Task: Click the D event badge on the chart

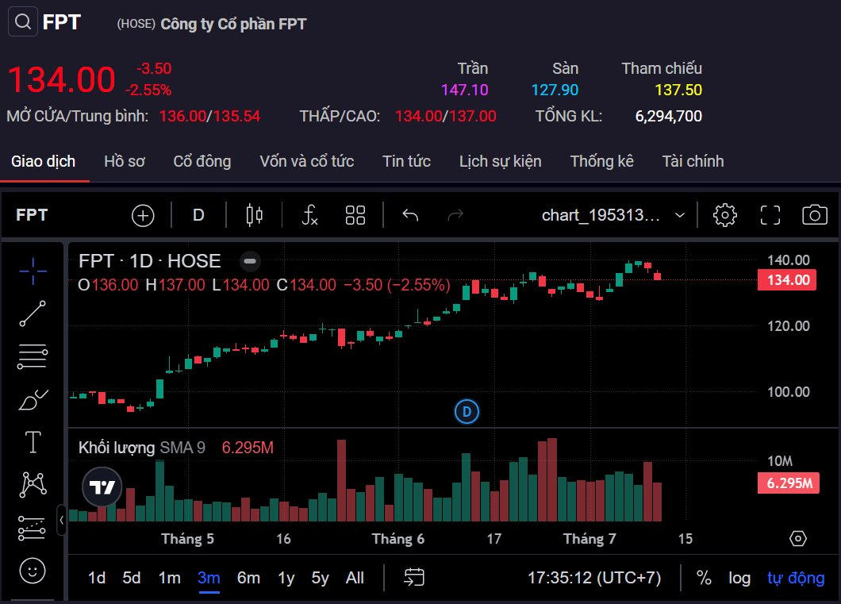Action: (467, 412)
